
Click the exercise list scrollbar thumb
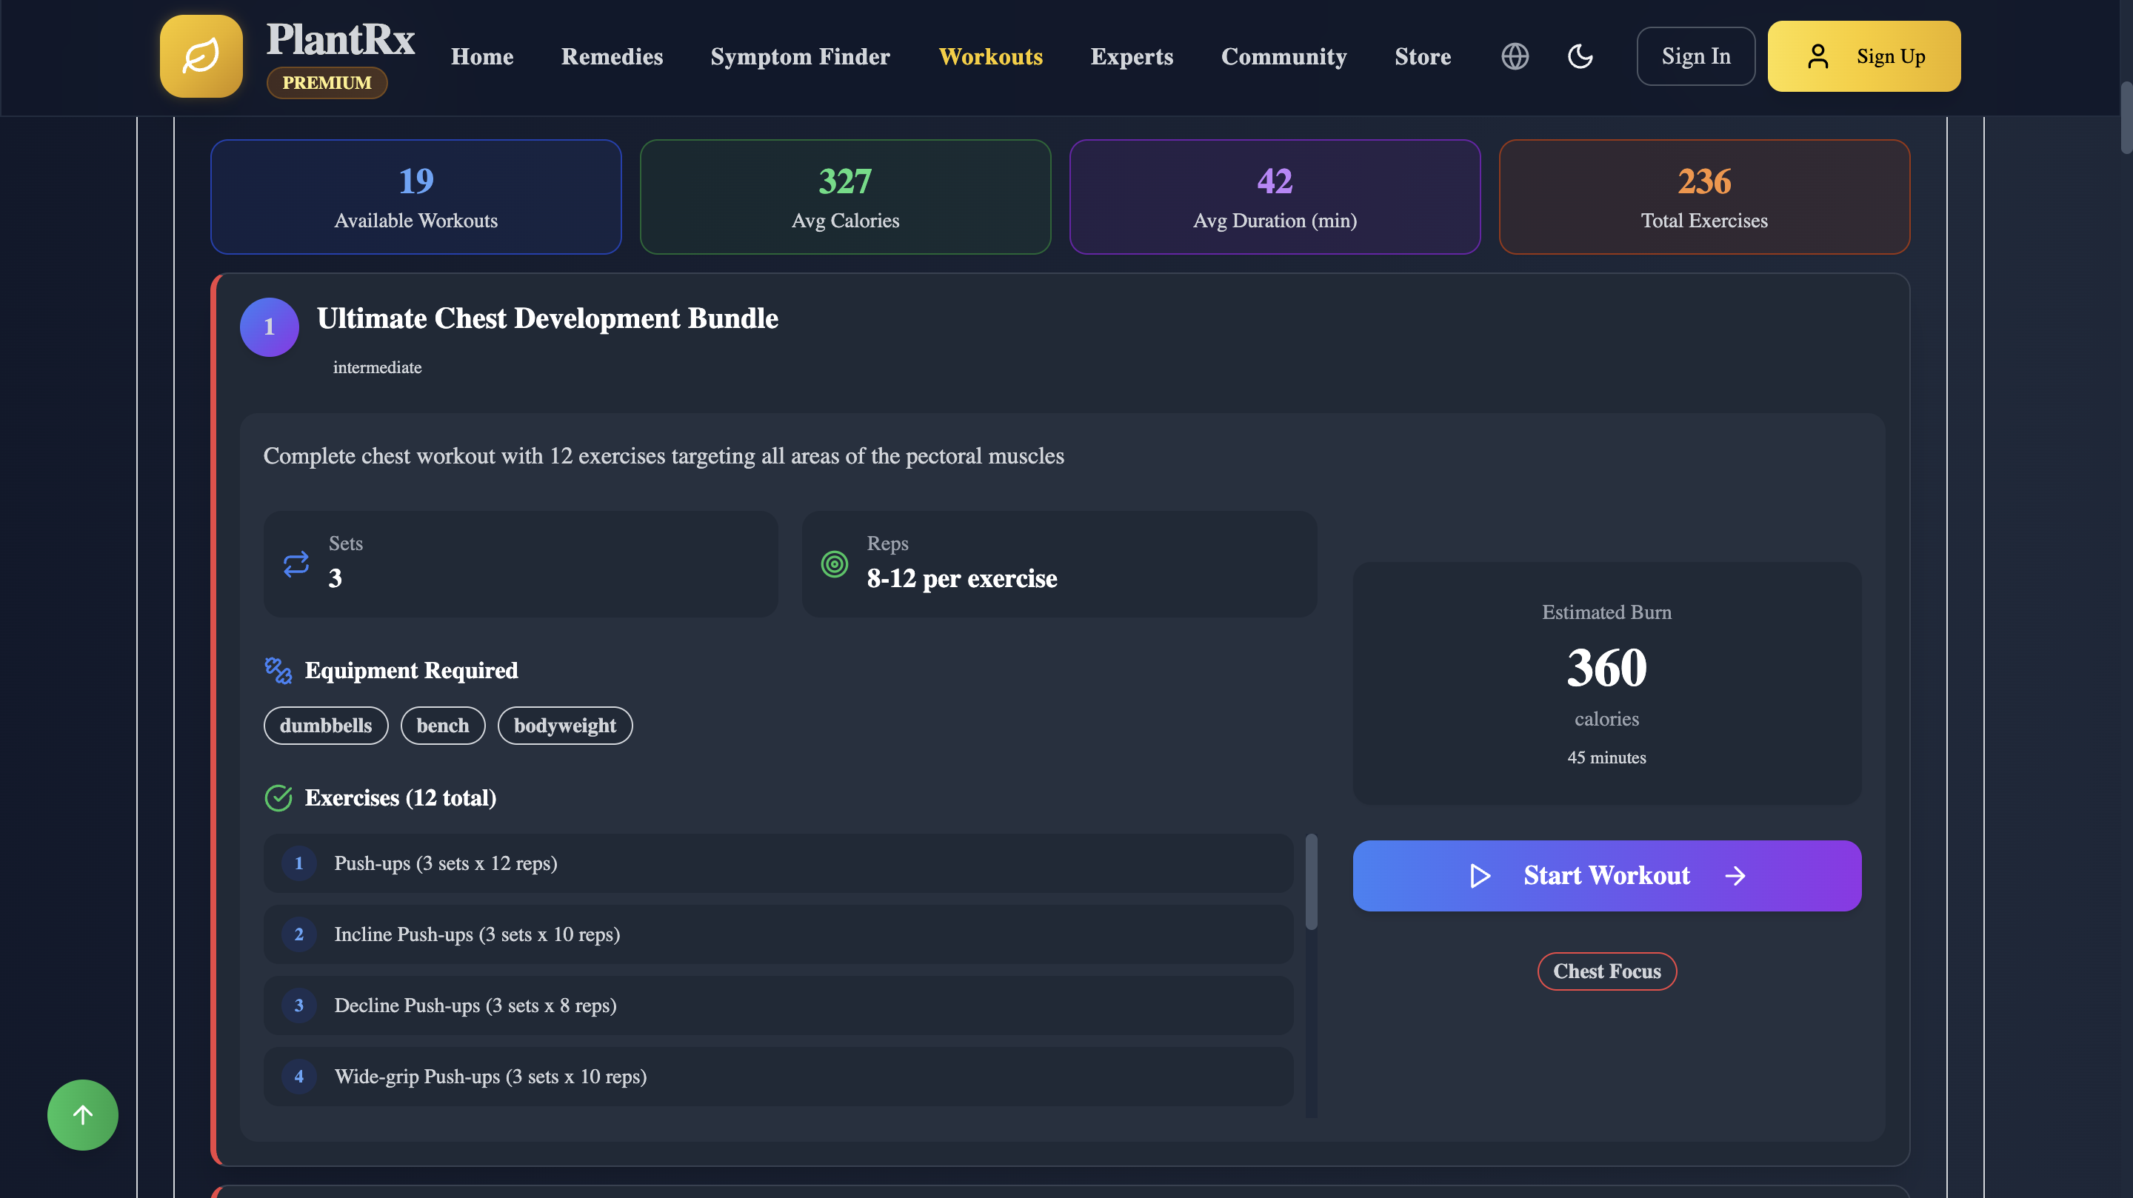tap(1311, 882)
